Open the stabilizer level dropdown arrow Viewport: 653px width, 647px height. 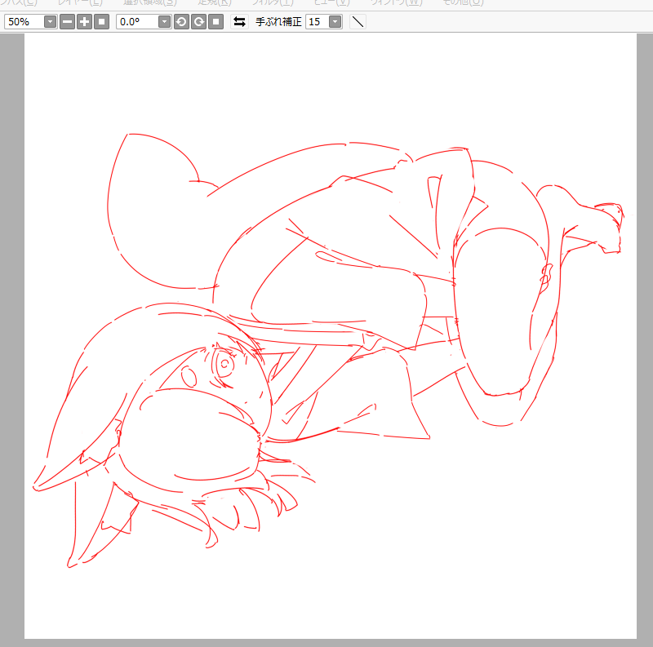tap(335, 22)
